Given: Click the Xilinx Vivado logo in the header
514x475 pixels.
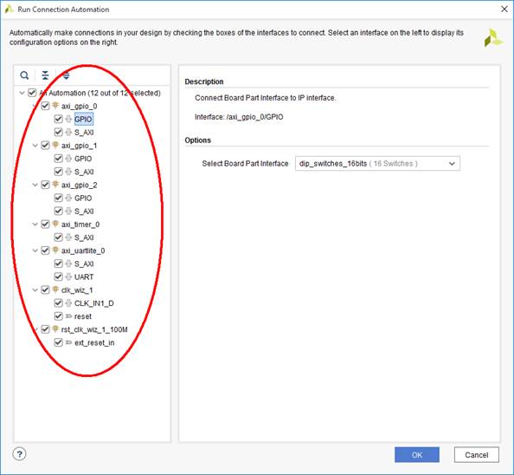Looking at the screenshot, I should (x=493, y=37).
